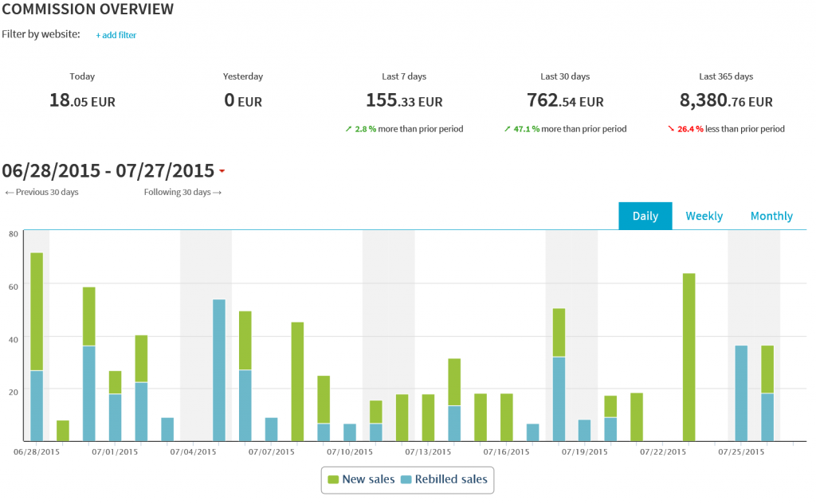
Task: Click the '+ add filter' link
Action: [x=116, y=35]
